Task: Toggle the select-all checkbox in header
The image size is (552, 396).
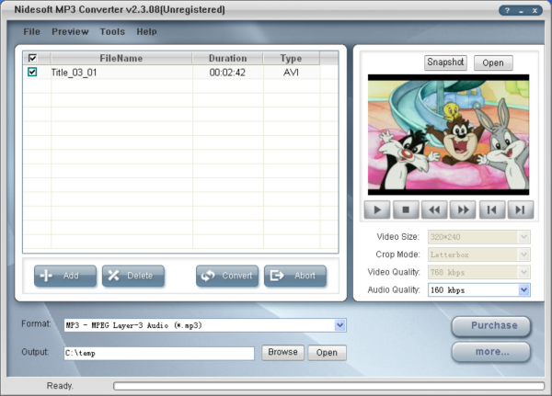Action: [x=32, y=58]
